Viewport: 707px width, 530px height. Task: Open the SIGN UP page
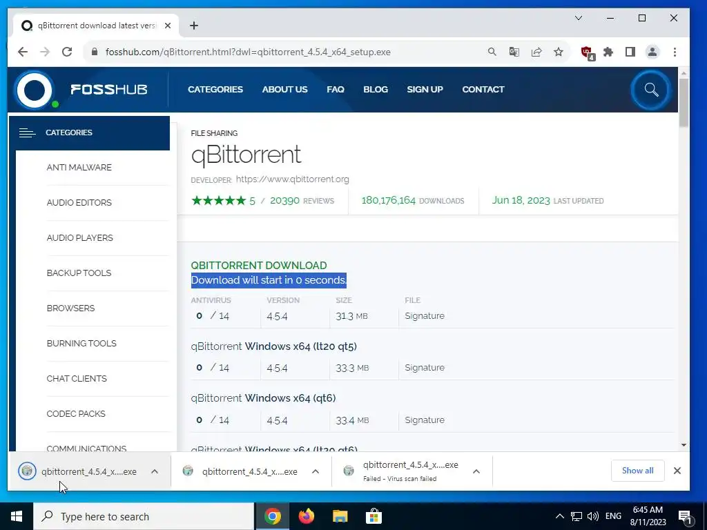[425, 89]
